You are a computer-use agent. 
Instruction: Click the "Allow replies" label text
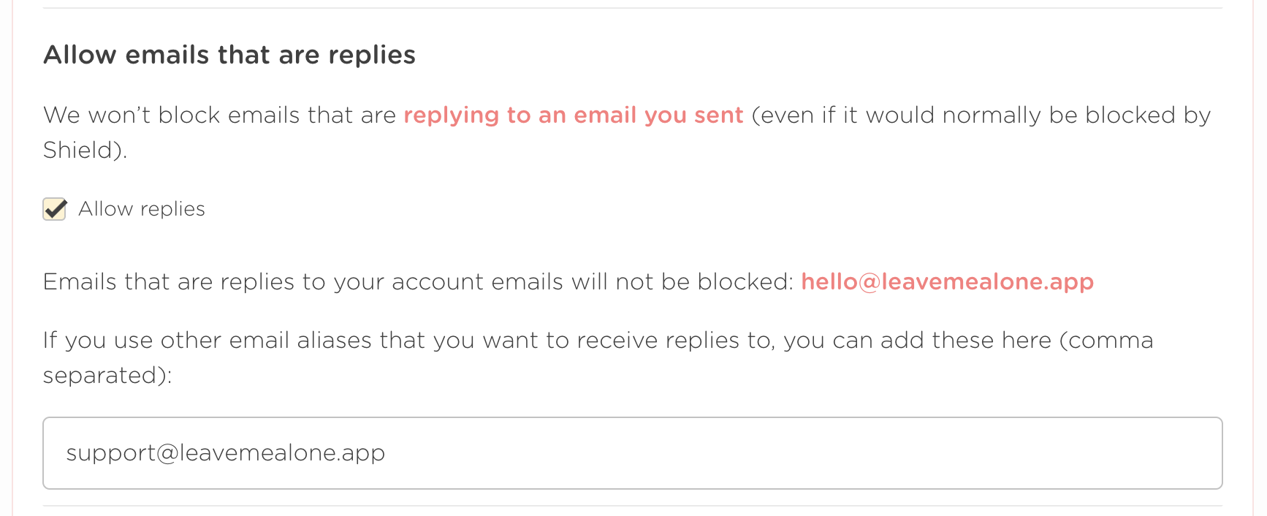142,209
